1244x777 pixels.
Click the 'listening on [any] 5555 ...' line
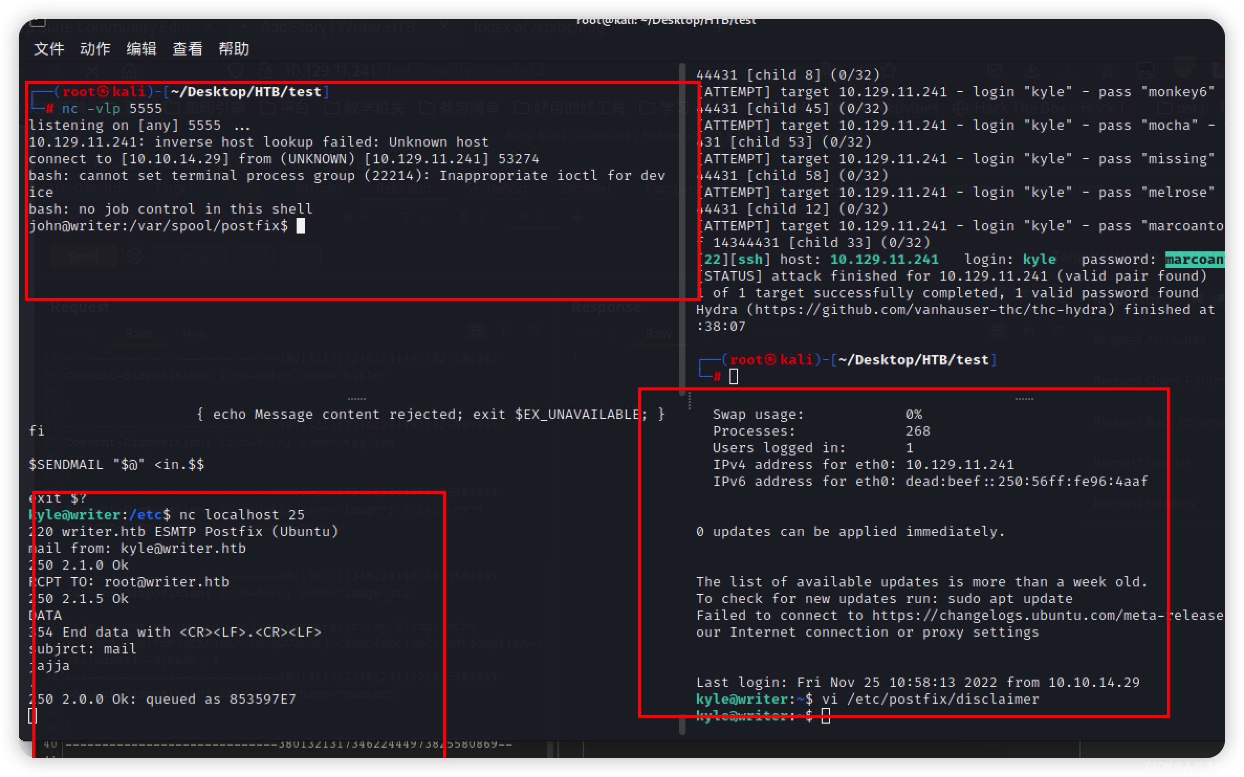pos(139,125)
